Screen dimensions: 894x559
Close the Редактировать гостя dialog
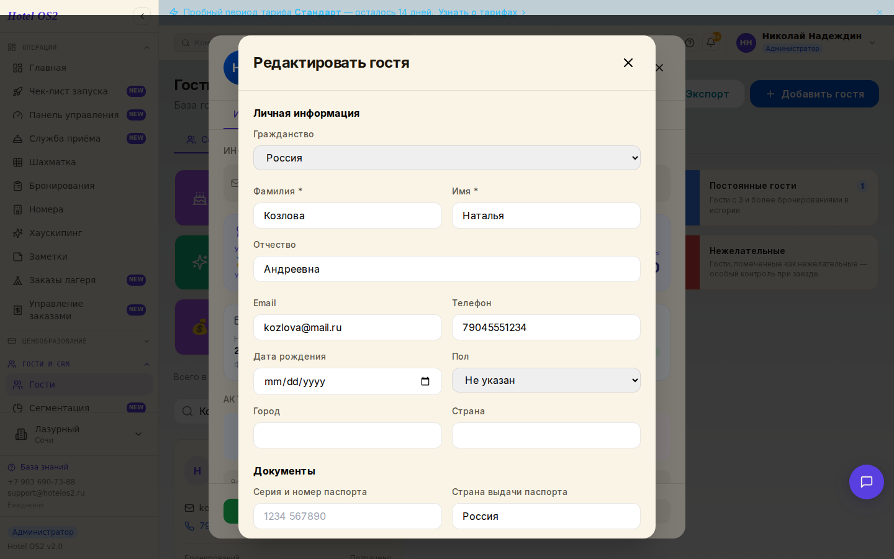628,63
